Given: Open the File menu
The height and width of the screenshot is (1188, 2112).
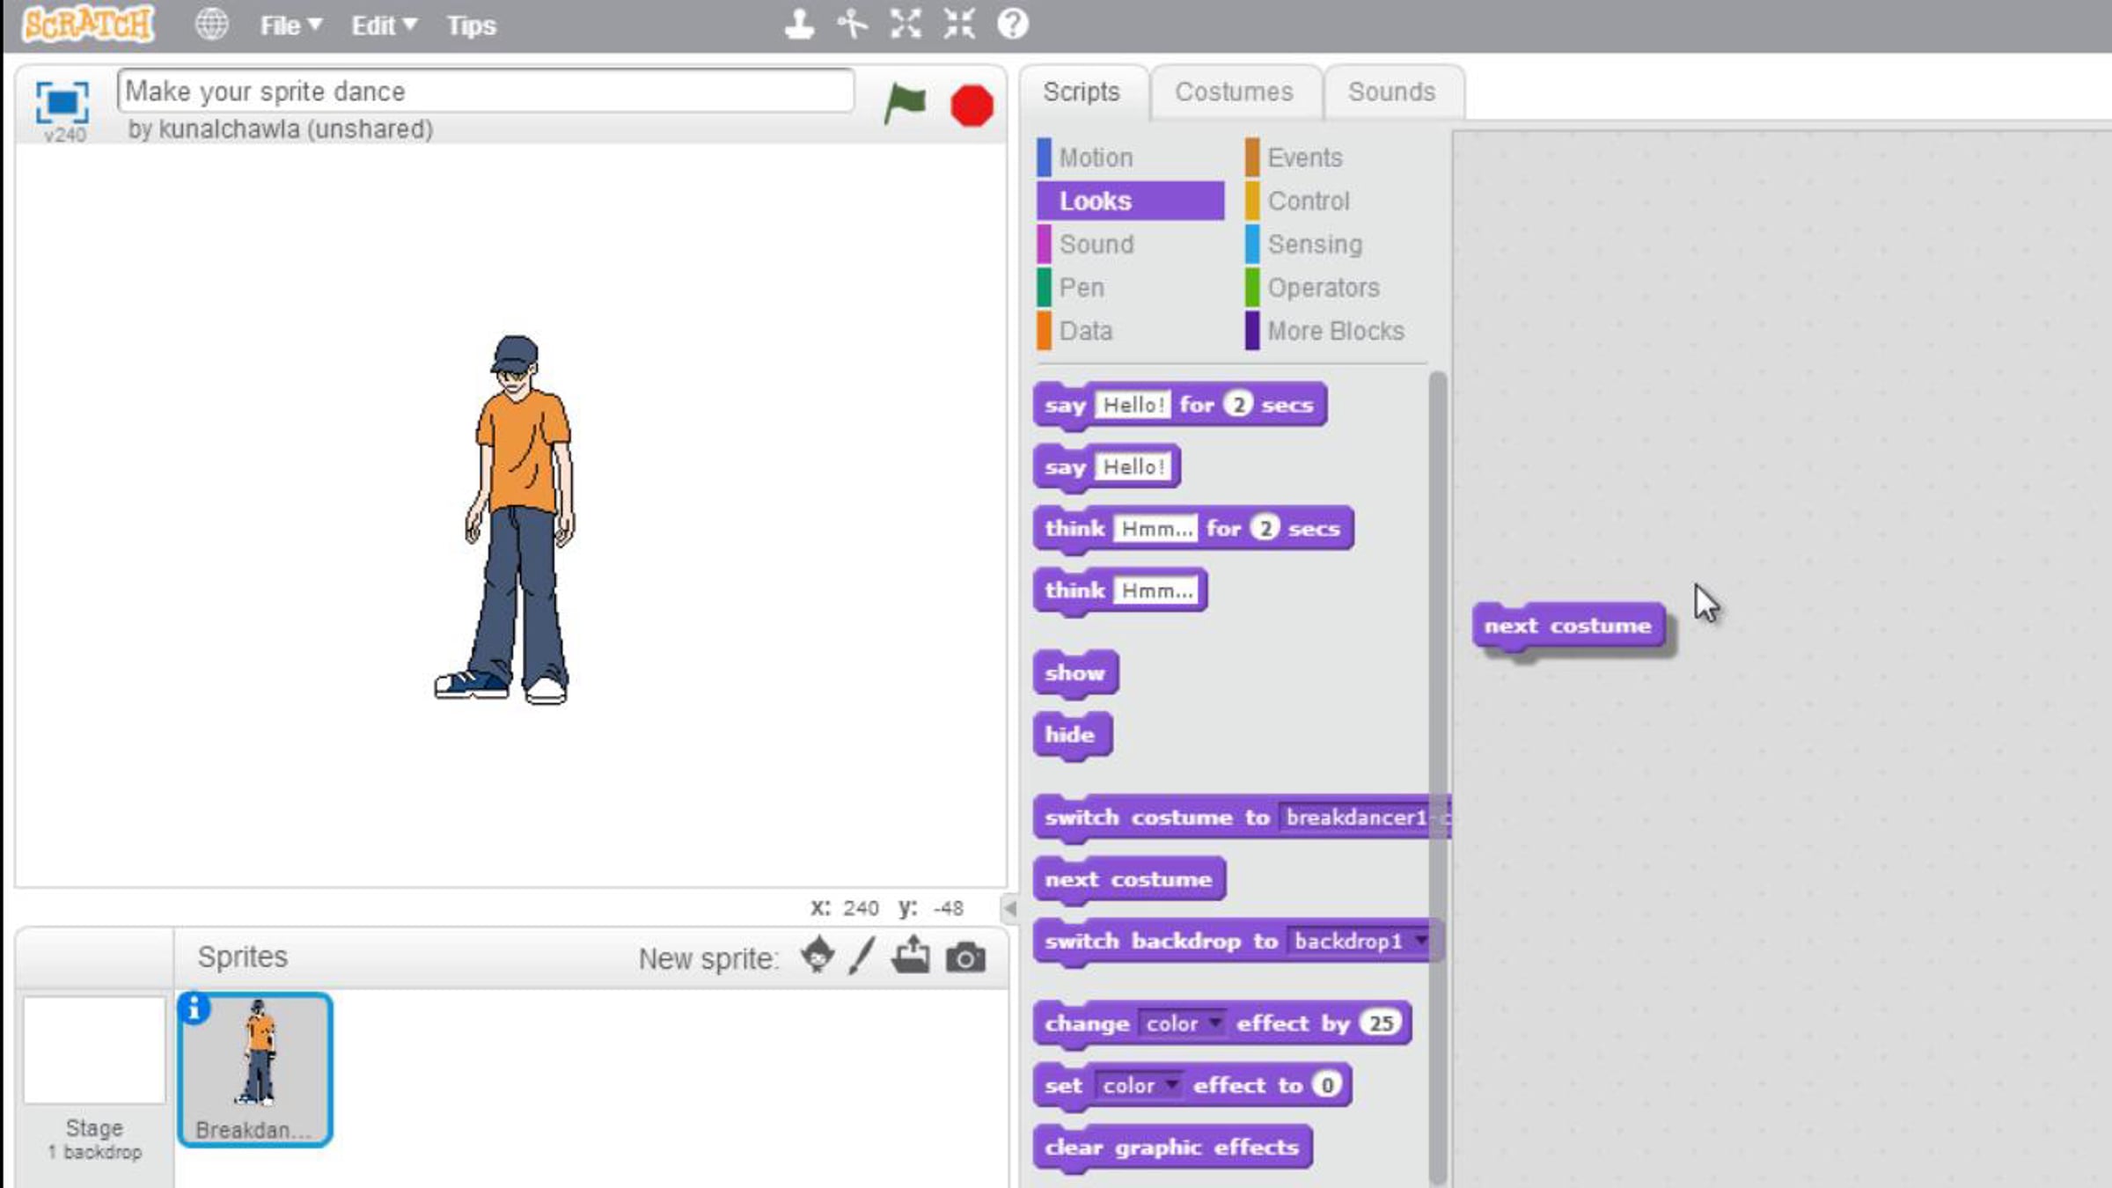Looking at the screenshot, I should (x=290, y=26).
